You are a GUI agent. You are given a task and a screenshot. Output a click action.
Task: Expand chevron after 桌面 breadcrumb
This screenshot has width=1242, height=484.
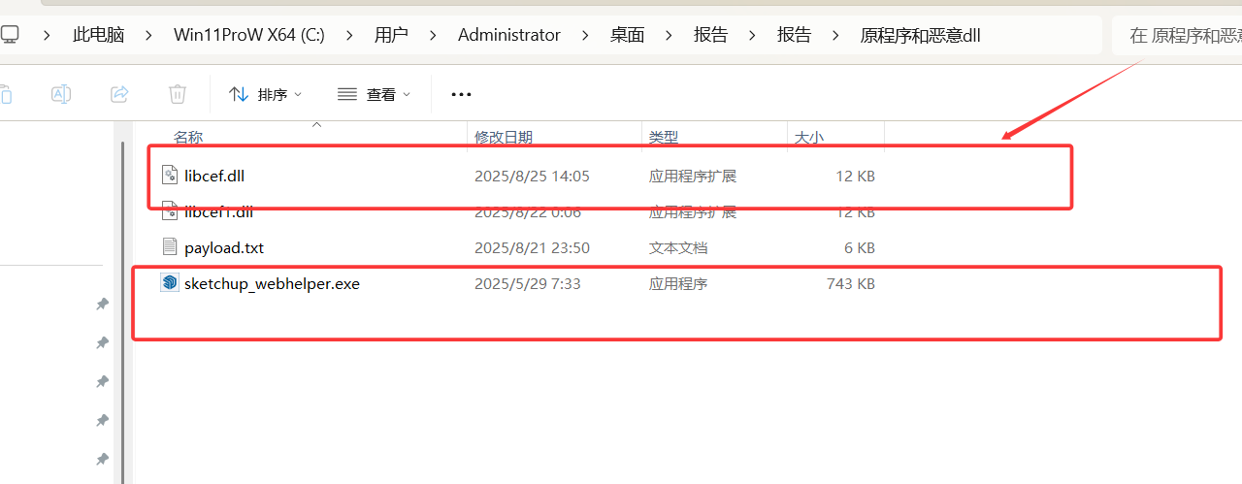coord(669,35)
